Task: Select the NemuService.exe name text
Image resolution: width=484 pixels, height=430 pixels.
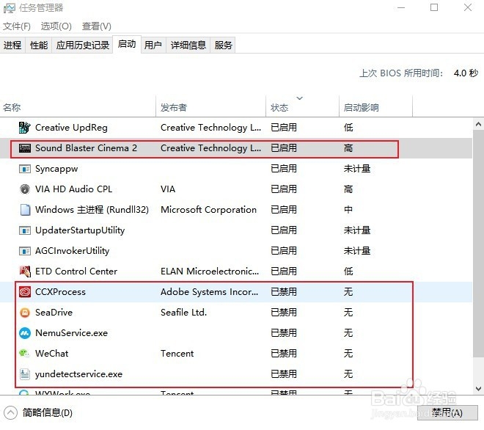Action: 72,333
